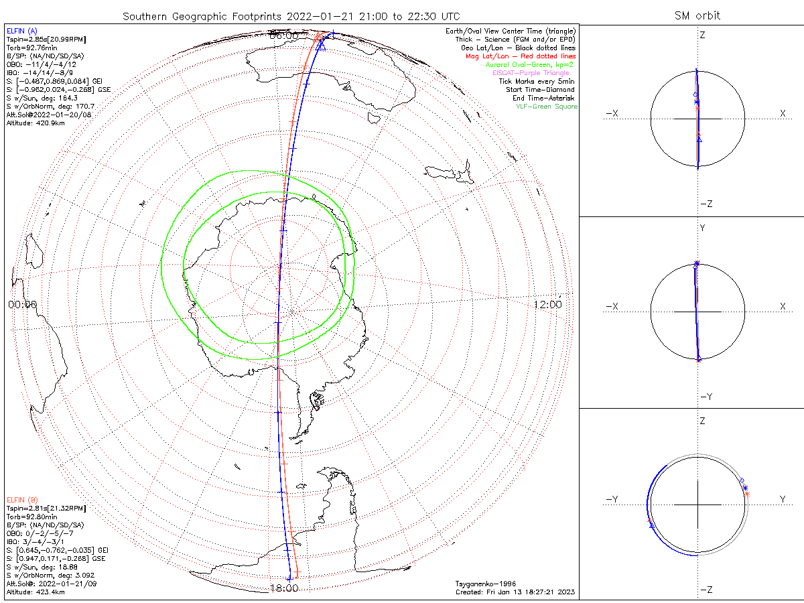Click the Start Time-Diamond legend entry

click(540, 89)
